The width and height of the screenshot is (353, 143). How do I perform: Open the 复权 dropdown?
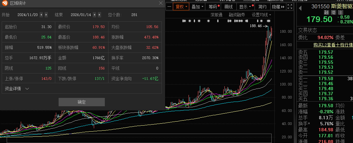pos(181,7)
